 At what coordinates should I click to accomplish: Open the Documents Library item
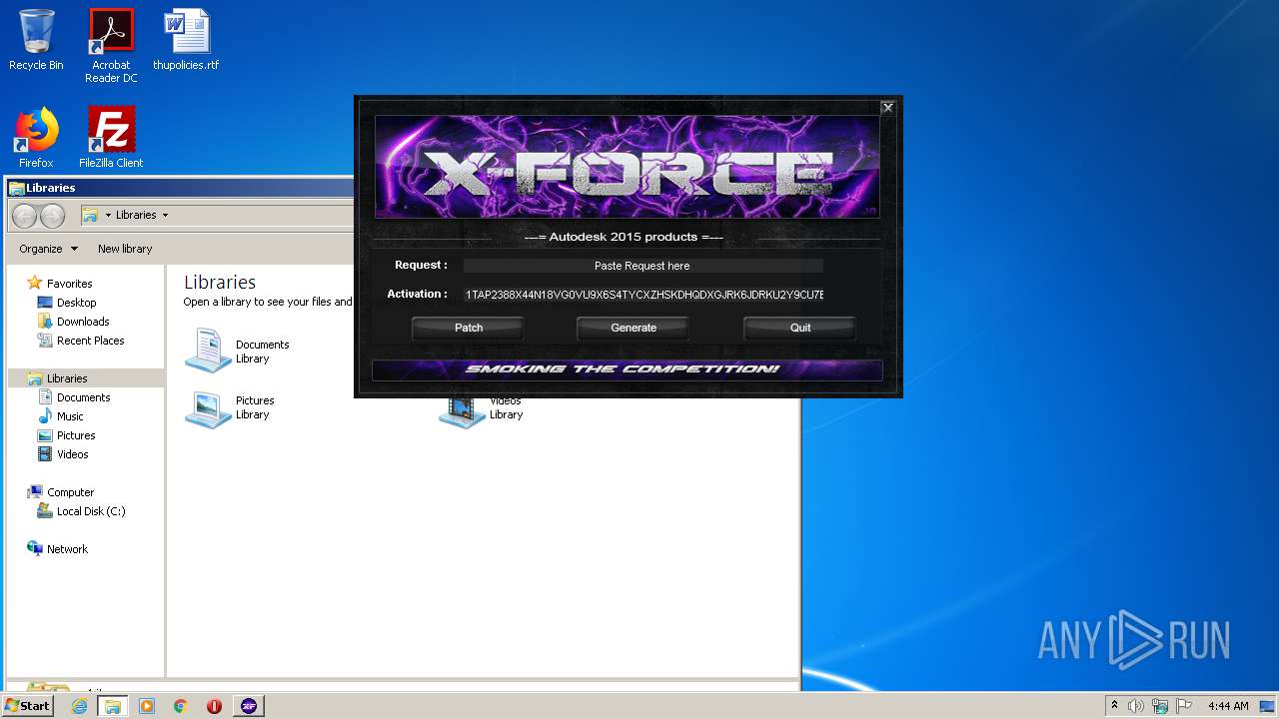[x=238, y=352]
